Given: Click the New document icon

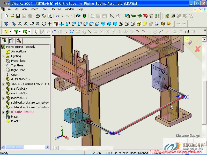Looking at the screenshot, I should click(6, 16).
